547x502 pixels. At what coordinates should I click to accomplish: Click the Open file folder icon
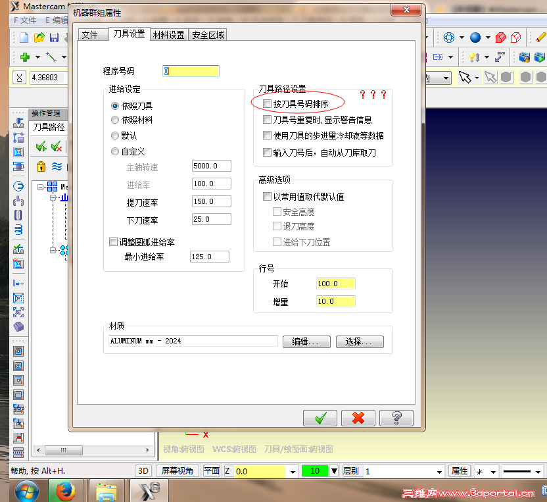click(39, 38)
